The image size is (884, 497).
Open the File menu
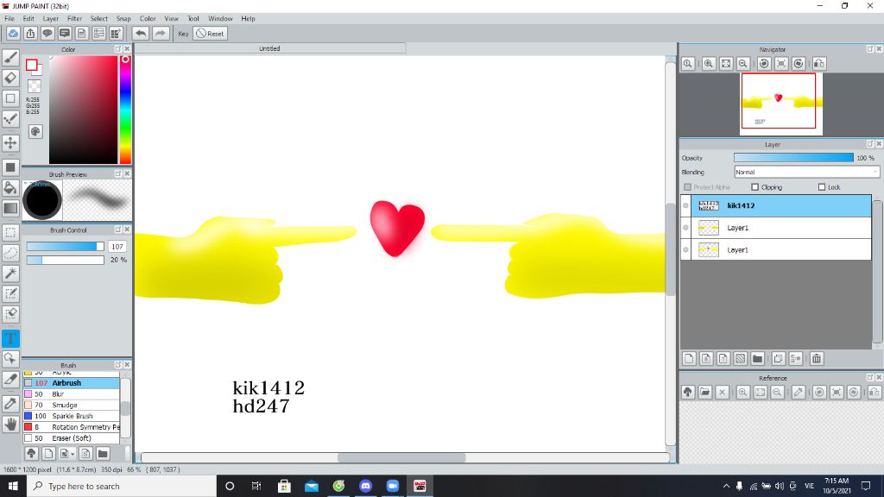click(9, 19)
